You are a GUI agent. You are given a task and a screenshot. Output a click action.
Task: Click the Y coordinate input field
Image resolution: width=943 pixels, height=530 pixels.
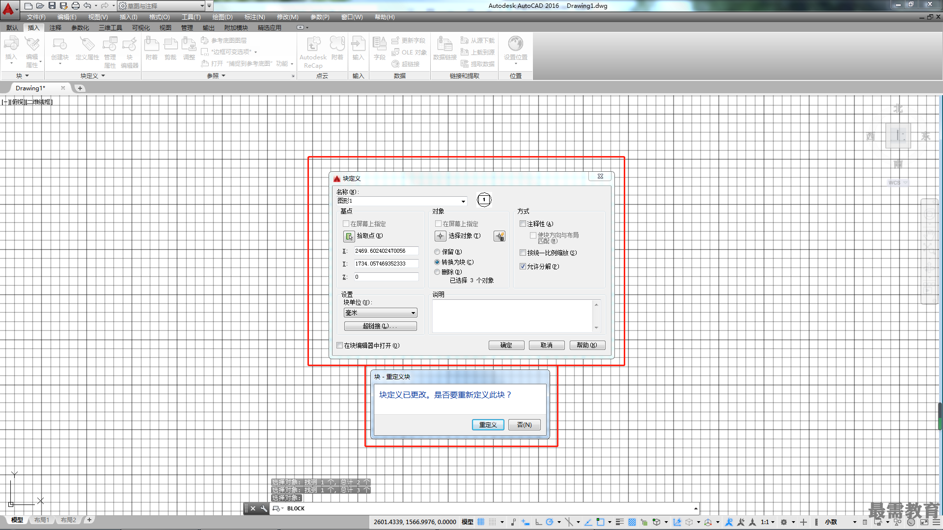point(386,264)
